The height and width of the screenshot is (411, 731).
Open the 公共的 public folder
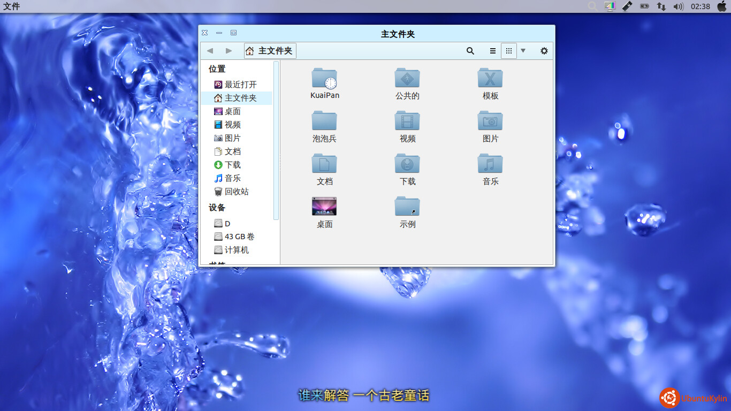click(x=407, y=79)
